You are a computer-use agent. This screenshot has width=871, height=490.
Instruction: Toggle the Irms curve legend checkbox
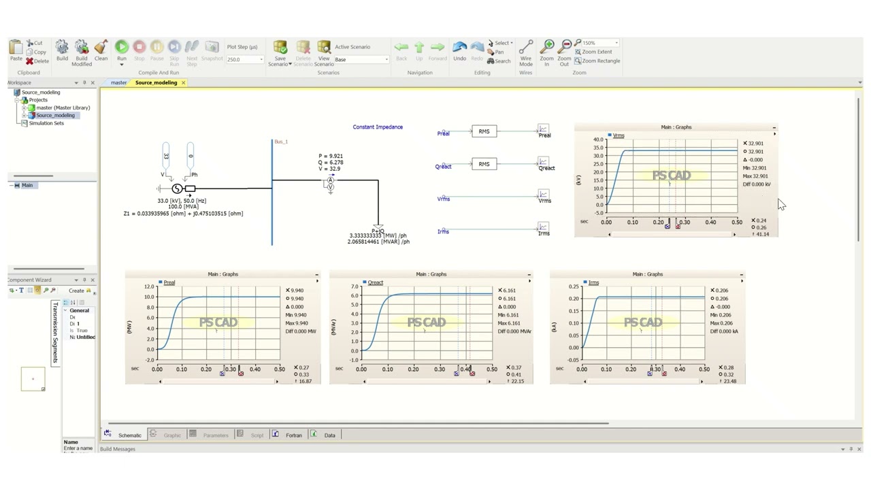[585, 282]
